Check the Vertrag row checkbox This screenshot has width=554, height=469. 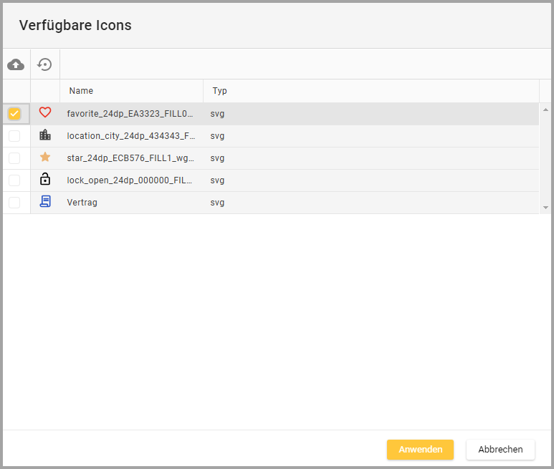coord(14,203)
